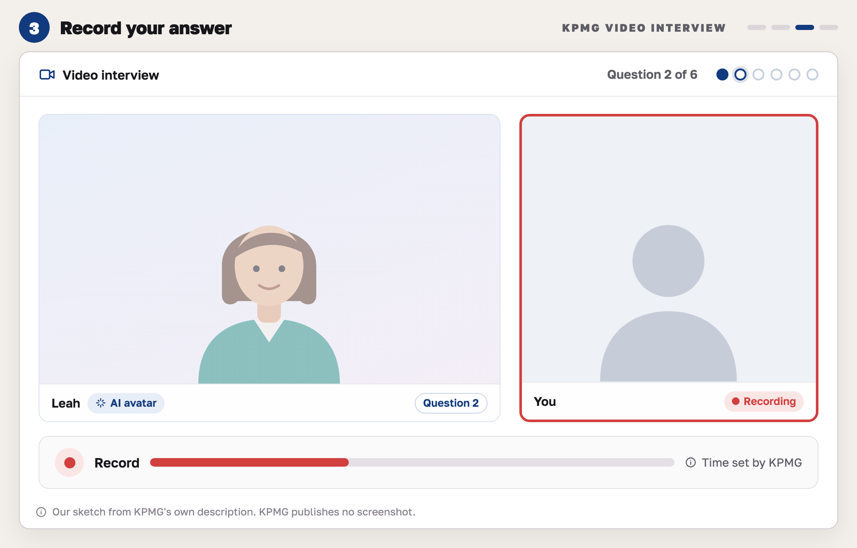Select the fourth question dot

pos(776,74)
